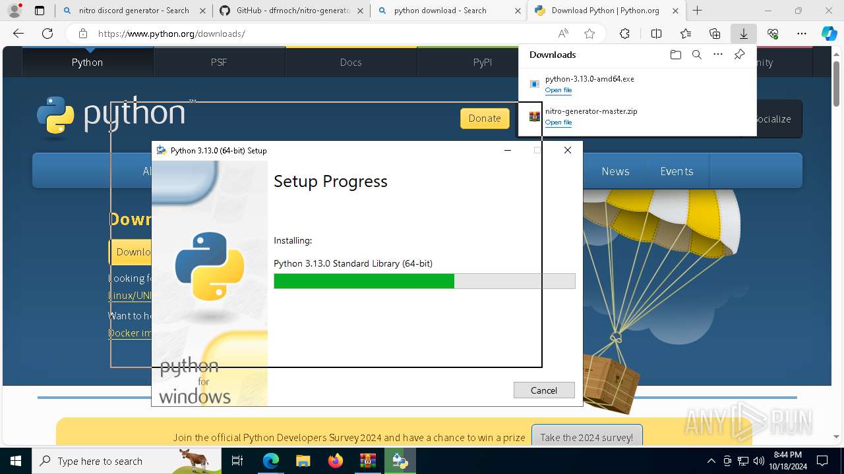Open a new browser tab

(x=697, y=11)
